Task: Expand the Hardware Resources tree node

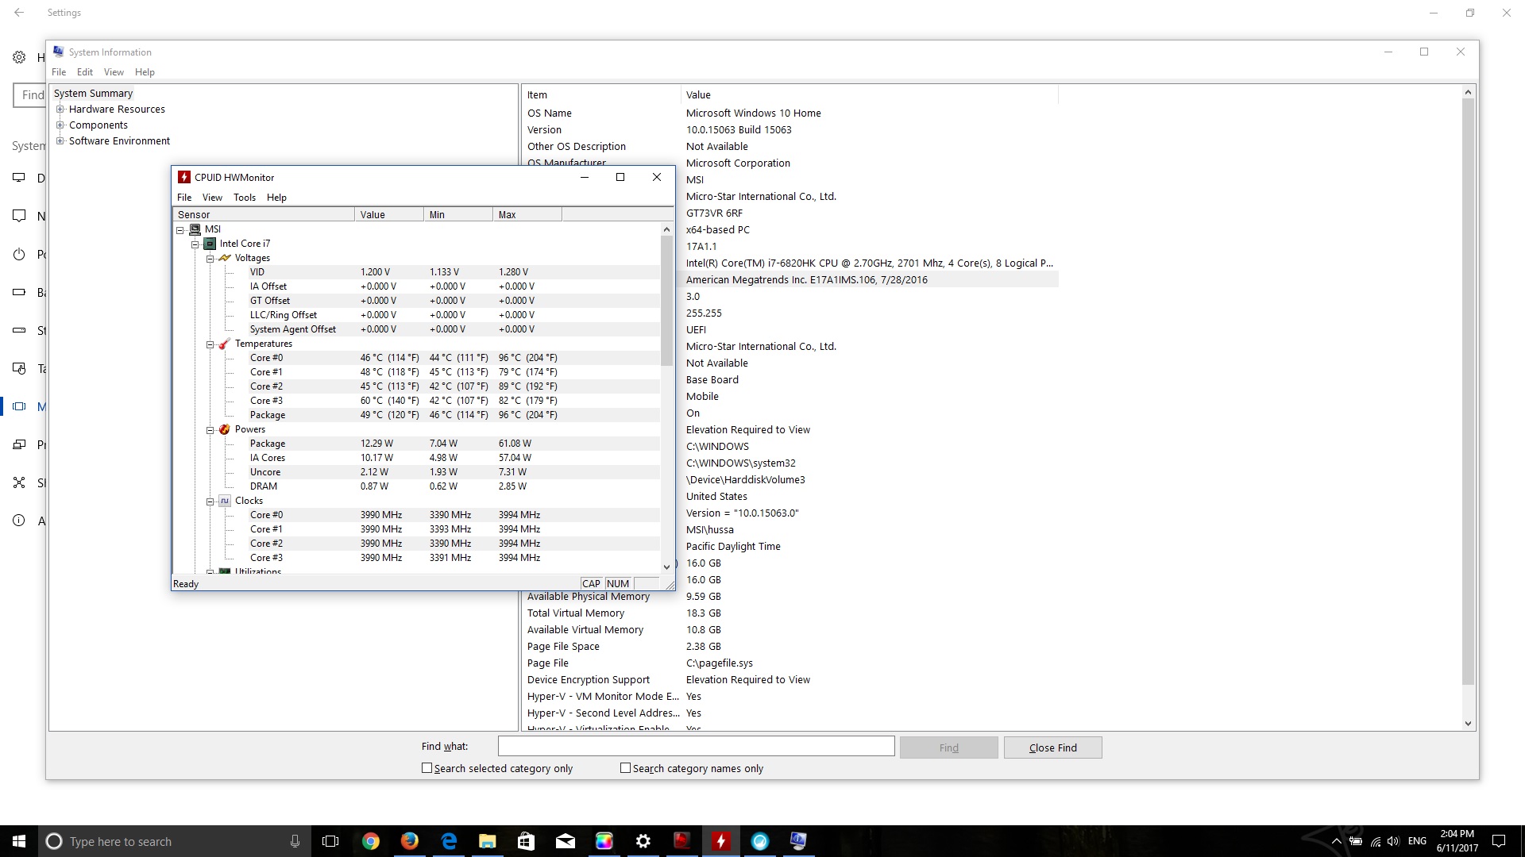Action: point(60,110)
